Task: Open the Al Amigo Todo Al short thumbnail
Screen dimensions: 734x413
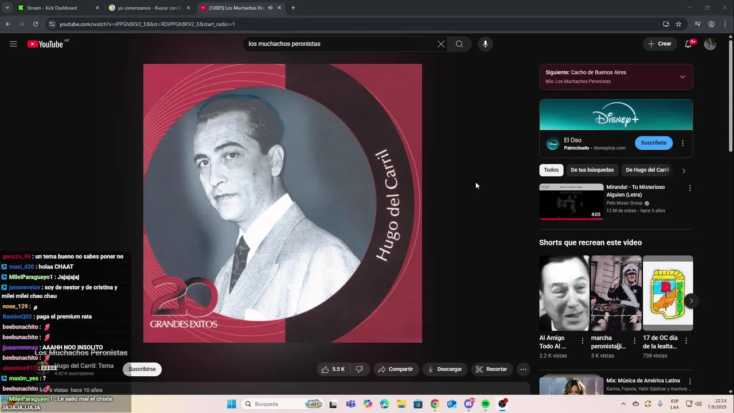Action: click(564, 293)
